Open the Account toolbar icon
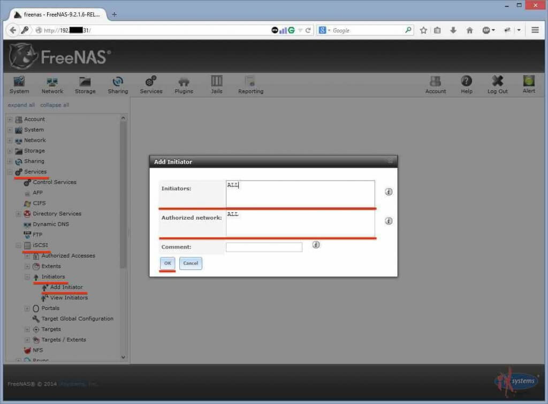548x404 pixels. [x=436, y=85]
